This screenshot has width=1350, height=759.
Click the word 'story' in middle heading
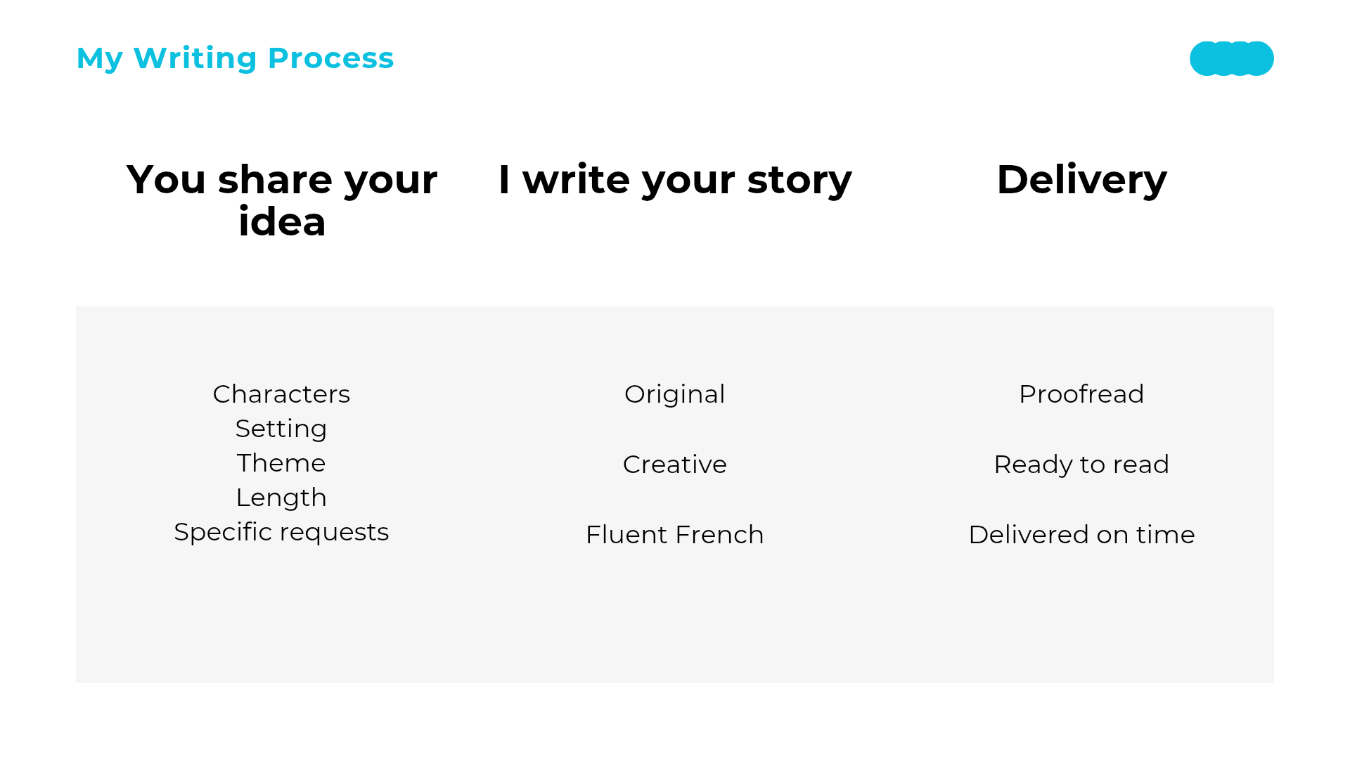point(799,181)
